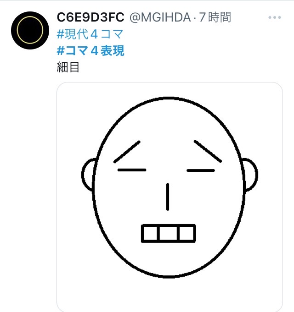Click the rectangular teeth mouth in the drawing
Screen dimensions: 294x312
pos(168,233)
